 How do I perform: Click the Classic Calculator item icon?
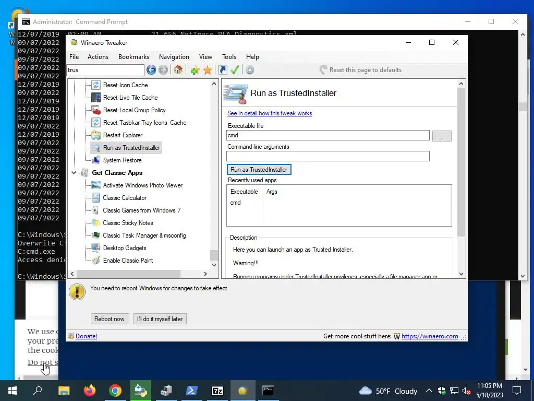tap(96, 198)
